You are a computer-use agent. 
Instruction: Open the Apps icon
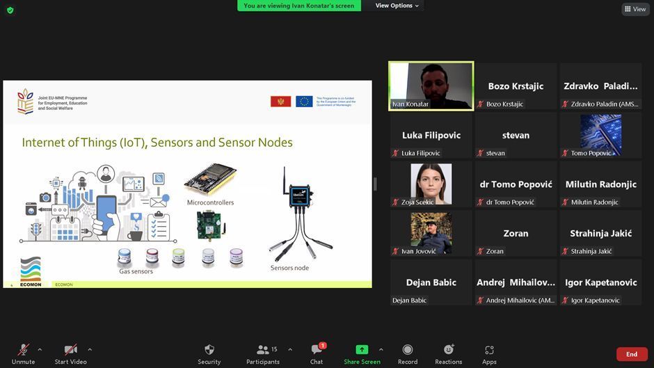(489, 350)
